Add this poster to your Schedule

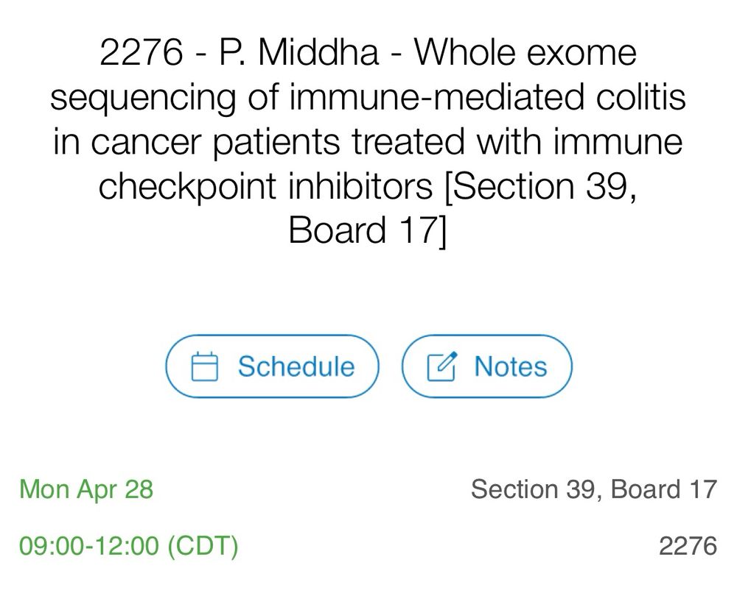pyautogui.click(x=272, y=366)
